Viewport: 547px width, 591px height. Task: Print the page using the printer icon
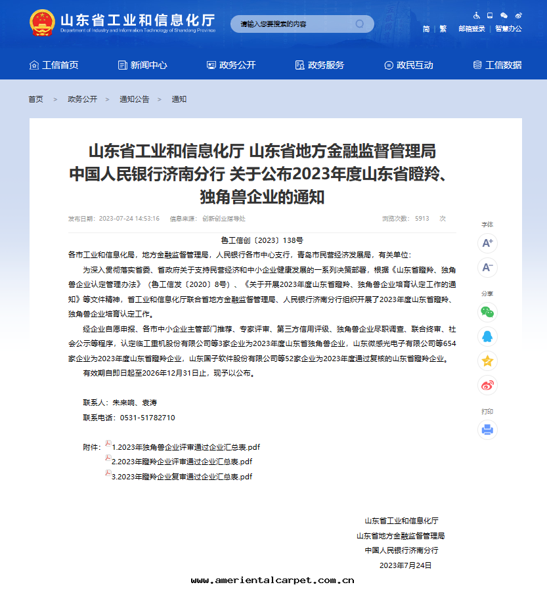pyautogui.click(x=487, y=429)
